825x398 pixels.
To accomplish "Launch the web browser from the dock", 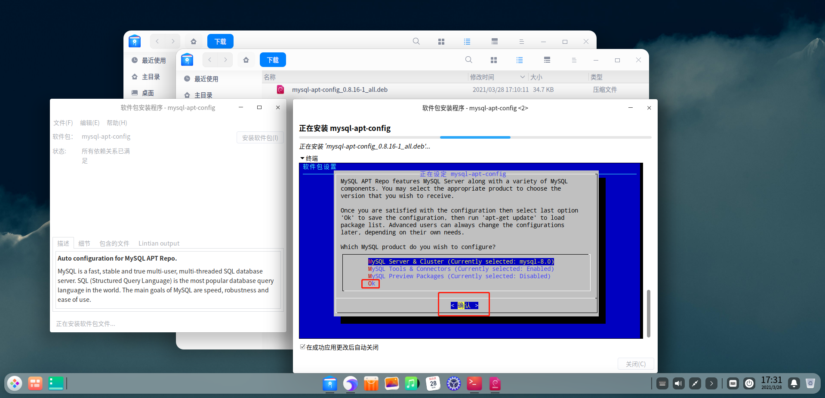I will click(x=350, y=383).
